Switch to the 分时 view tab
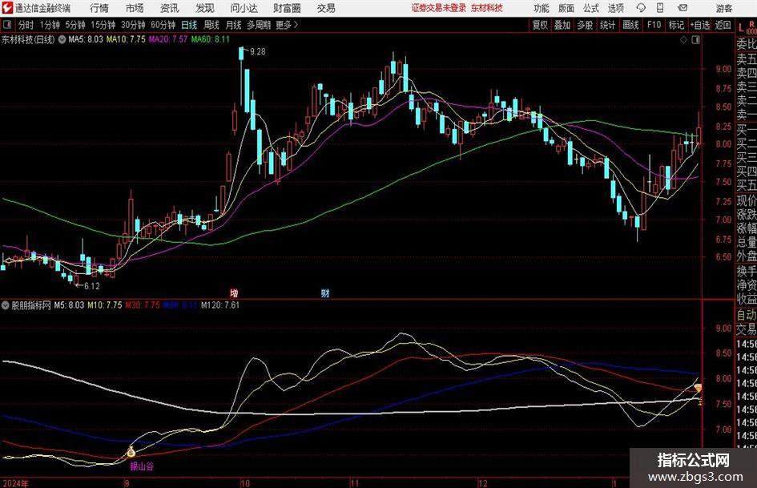The image size is (757, 488). 26,25
